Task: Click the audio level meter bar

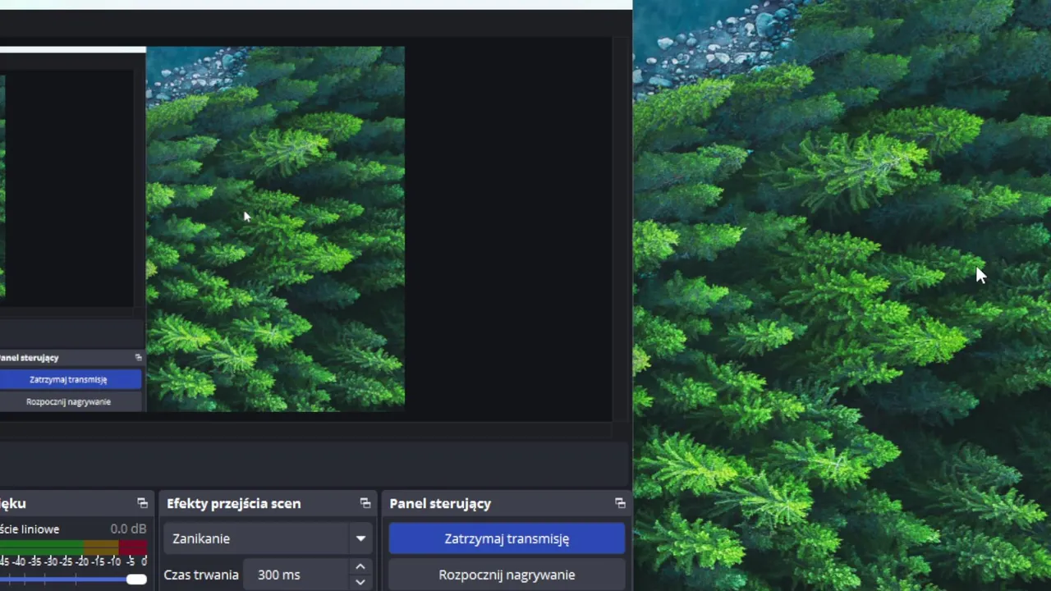Action: tap(74, 547)
